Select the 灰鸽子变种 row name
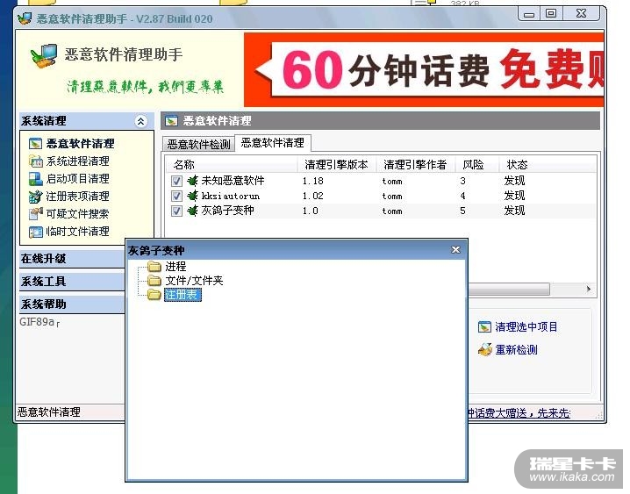630x494 pixels. coord(227,211)
